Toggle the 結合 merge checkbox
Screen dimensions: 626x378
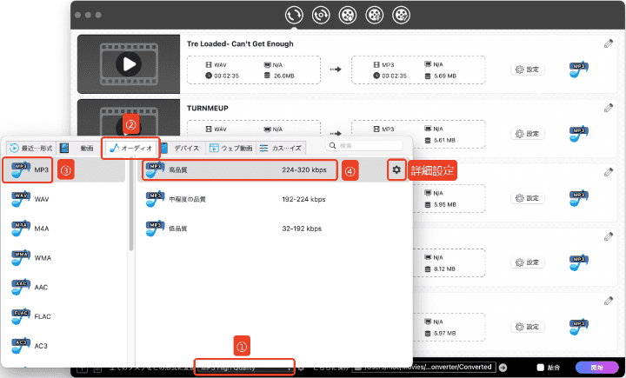click(541, 367)
